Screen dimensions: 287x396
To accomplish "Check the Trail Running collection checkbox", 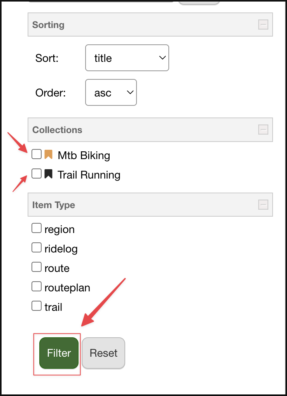I will (x=37, y=173).
